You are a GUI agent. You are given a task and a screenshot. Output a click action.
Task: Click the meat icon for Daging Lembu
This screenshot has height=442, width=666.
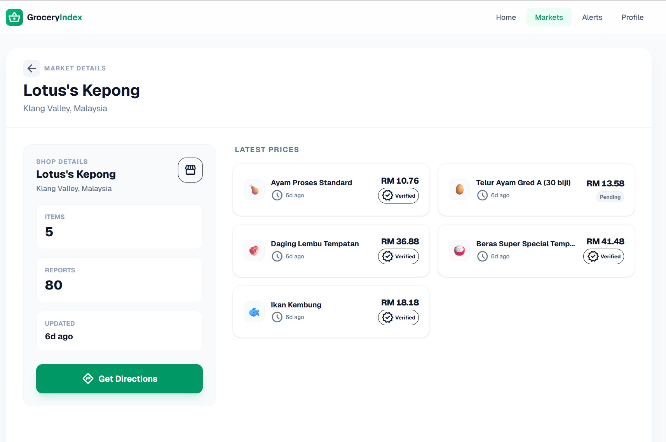pos(254,251)
